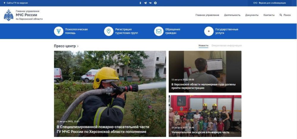This screenshot has height=139, width=297.
Task: Enable the visually impaired version
Action: (x=270, y=3)
